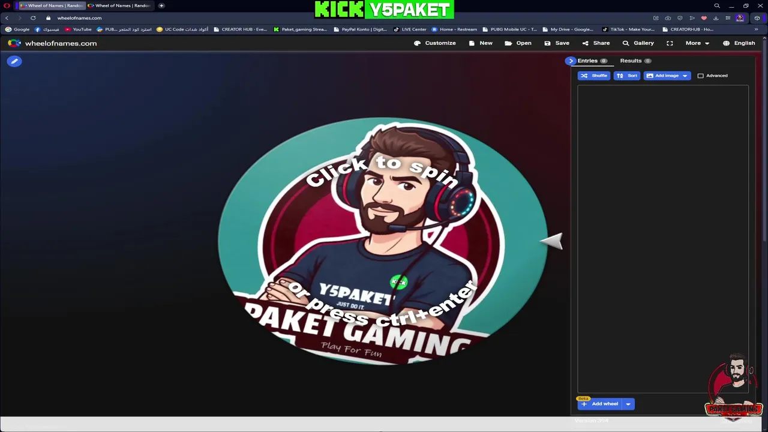The image size is (768, 432).
Task: Spin the wheel by clicking it
Action: [x=383, y=240]
